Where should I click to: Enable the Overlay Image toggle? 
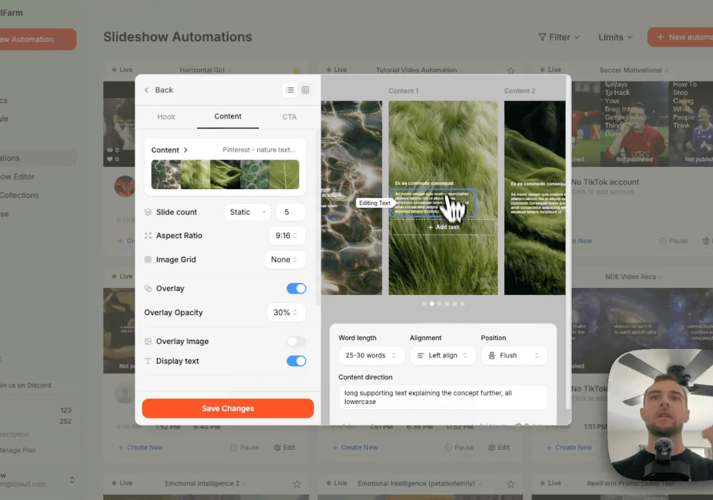297,341
